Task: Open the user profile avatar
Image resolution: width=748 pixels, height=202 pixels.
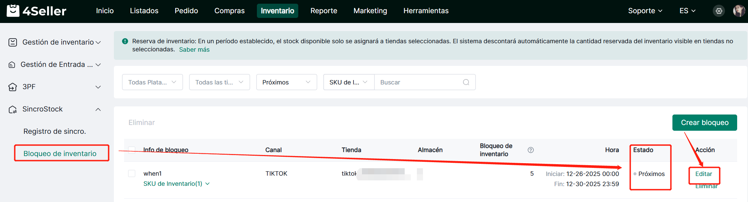Action: [739, 11]
